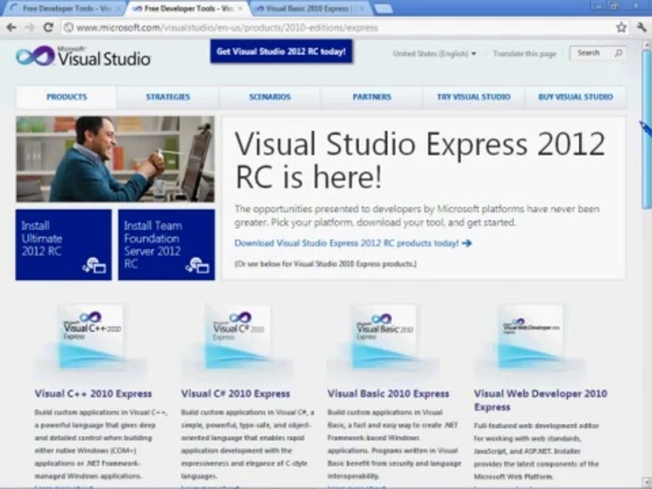
Task: Click the search magnifier icon
Action: (618, 53)
